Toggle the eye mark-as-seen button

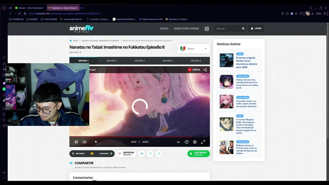tap(142, 154)
